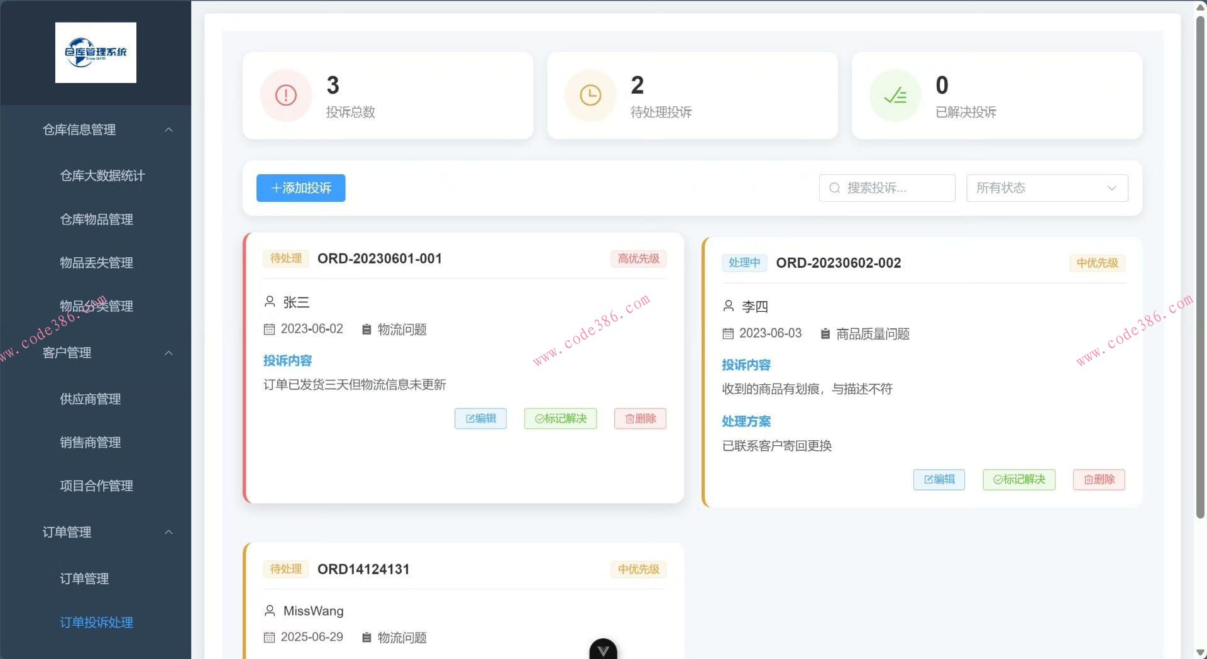Image resolution: width=1207 pixels, height=659 pixels.
Task: Click the person icon next to MissWang
Action: click(270, 610)
